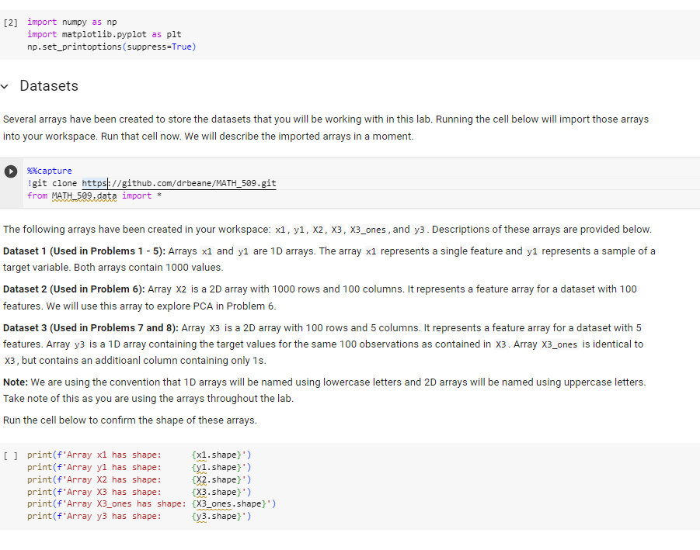The height and width of the screenshot is (550, 700).
Task: Select the highlighted 'https' text in the clone URL
Action: click(93, 182)
